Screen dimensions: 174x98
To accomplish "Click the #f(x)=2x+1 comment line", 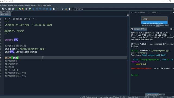I will point(11,70).
